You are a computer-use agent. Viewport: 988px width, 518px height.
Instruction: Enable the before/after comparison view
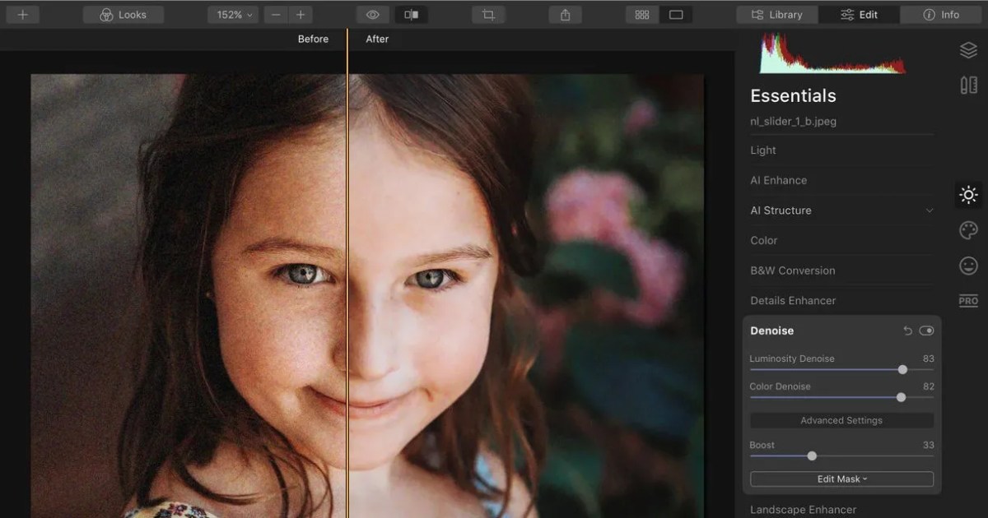[x=412, y=14]
